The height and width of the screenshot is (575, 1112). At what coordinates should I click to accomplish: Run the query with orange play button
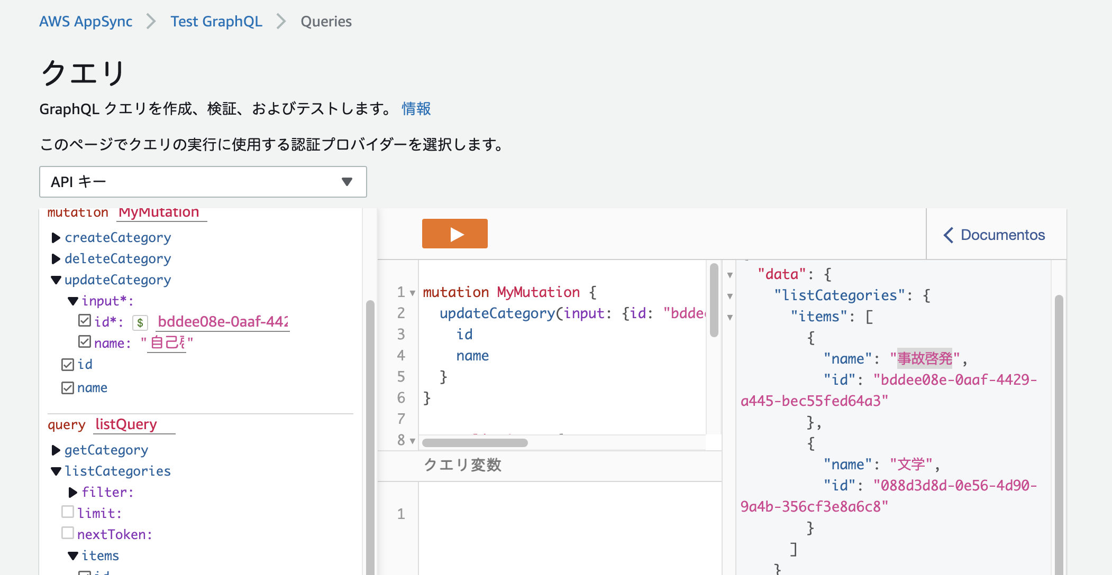pos(454,234)
